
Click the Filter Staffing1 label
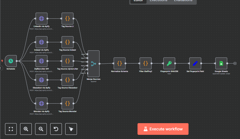pos(146,71)
